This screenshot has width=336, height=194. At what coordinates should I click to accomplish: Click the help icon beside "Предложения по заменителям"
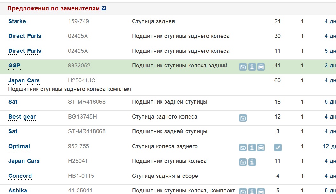[x=104, y=9]
